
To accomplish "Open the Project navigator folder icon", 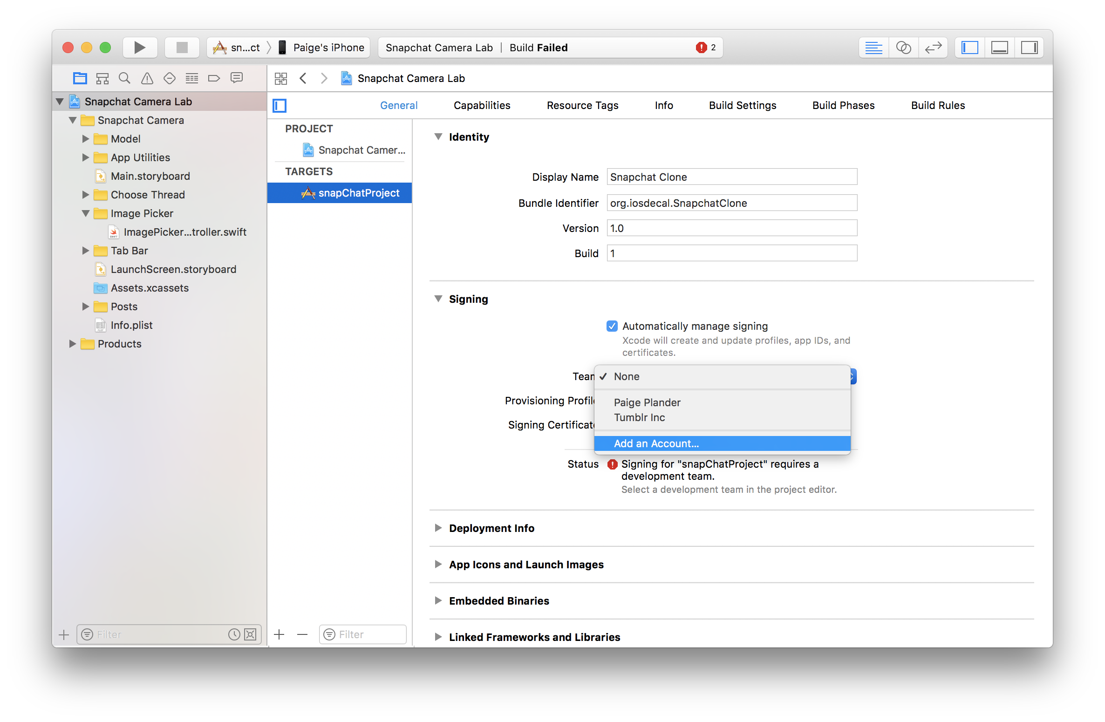I will coord(80,78).
